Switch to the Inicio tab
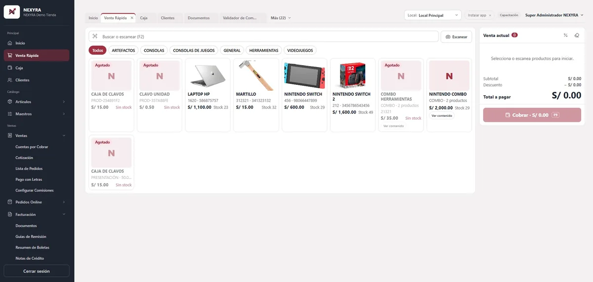This screenshot has height=282, width=593. pos(93,18)
